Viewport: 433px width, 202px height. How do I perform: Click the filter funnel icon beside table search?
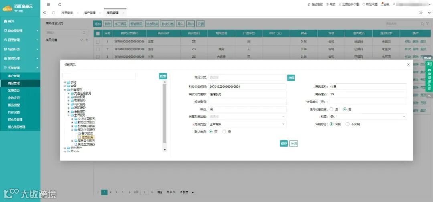point(427,24)
